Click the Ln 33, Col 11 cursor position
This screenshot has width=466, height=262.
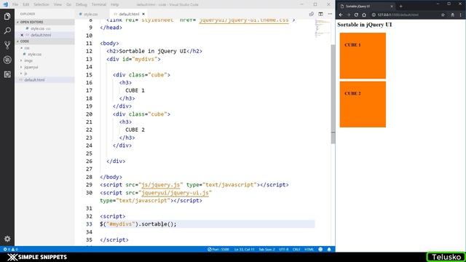245,249
